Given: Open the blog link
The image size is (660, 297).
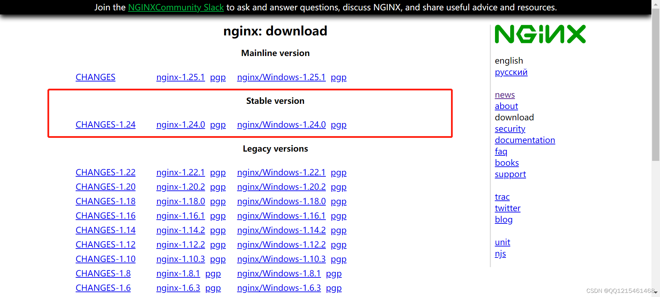Looking at the screenshot, I should pos(504,219).
